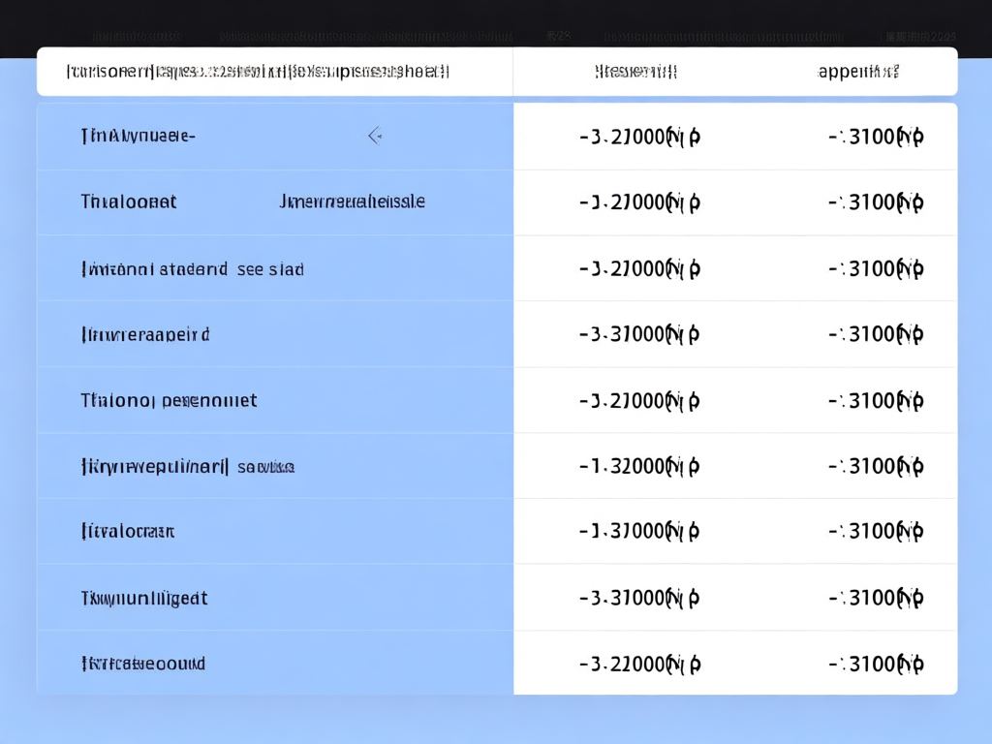This screenshot has height=744, width=992.
Task: Click the faint text at the dark top bar's left
Action: pos(137,37)
